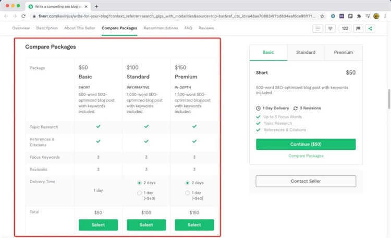Go back with the browser back arrow

tap(6, 16)
